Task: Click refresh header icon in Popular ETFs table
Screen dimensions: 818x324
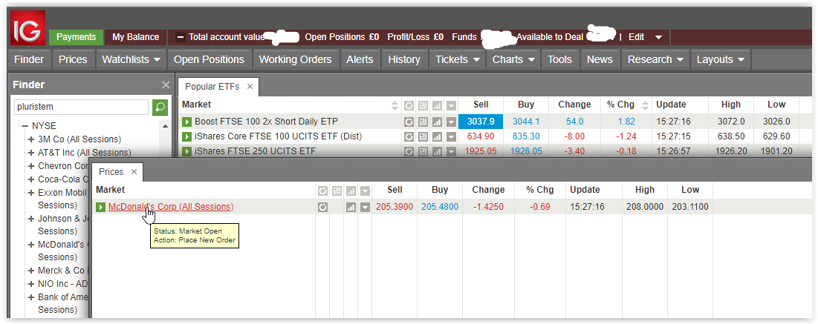Action: [x=409, y=105]
